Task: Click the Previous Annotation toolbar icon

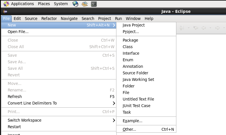Action: click(182, 28)
